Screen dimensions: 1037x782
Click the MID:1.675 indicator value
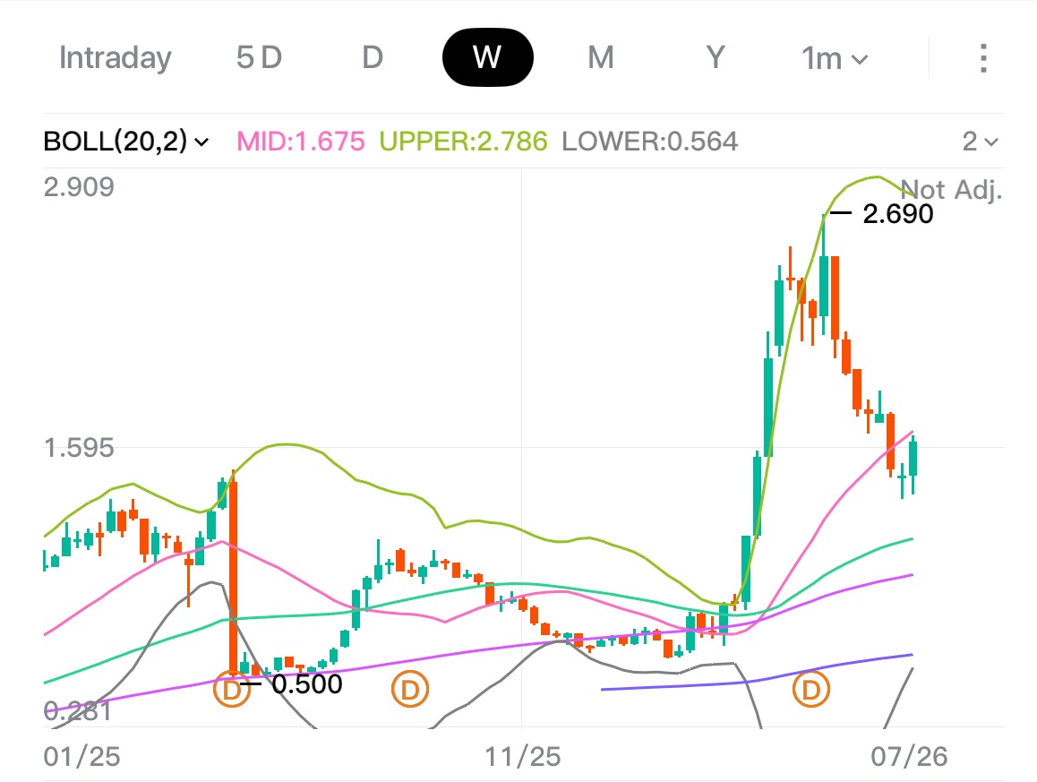click(300, 141)
